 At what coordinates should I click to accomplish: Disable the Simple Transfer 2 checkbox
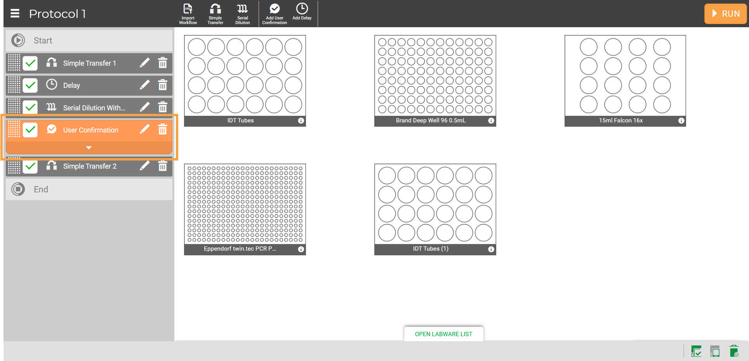pyautogui.click(x=30, y=166)
